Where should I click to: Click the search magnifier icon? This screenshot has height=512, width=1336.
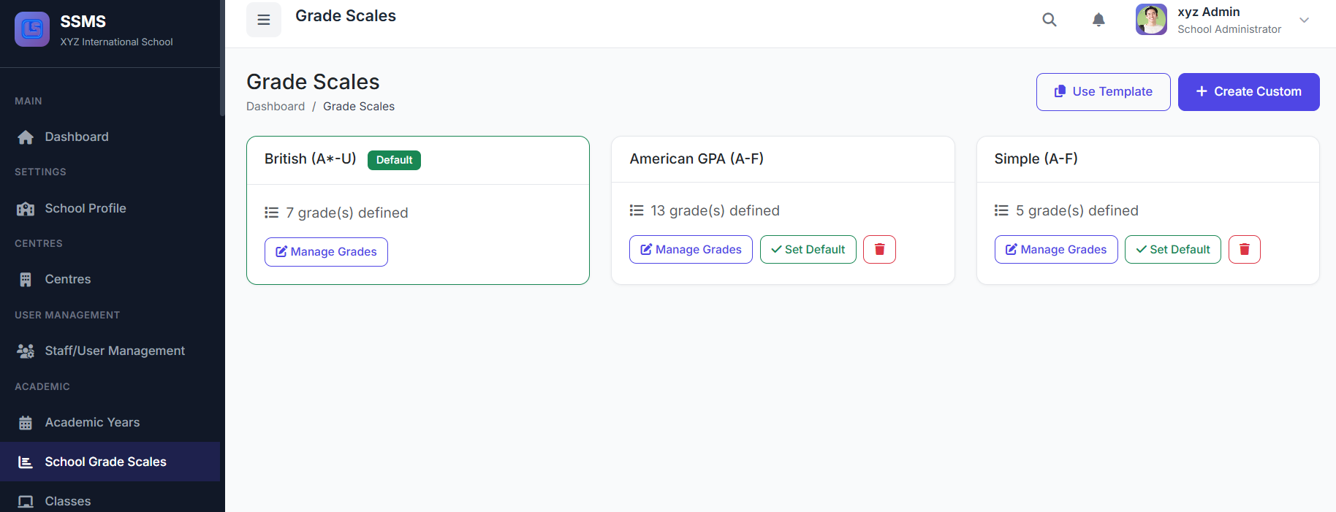coord(1049,20)
